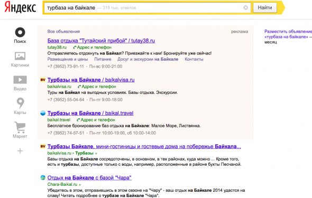This screenshot has width=312, height=198.
Task: Open База отдыха "Тутайский прибой" ad title
Action: [101, 41]
